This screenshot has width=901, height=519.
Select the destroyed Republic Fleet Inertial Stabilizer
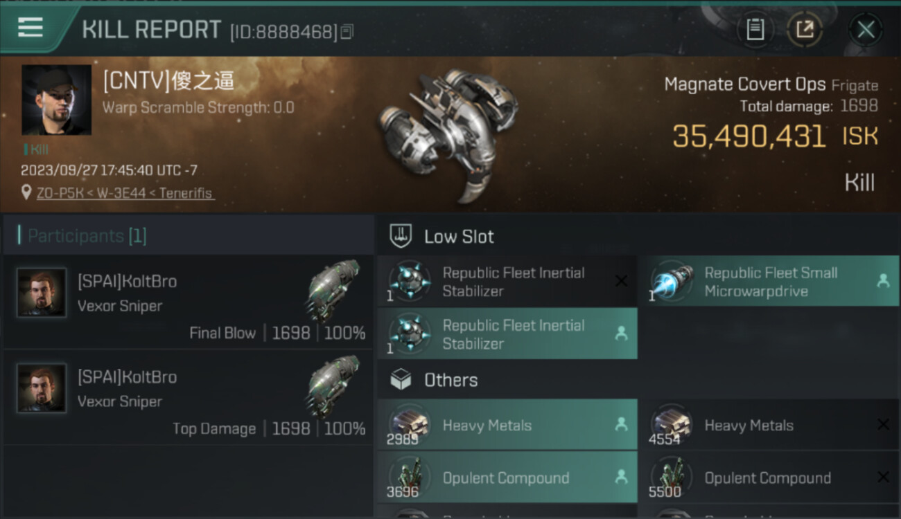507,282
